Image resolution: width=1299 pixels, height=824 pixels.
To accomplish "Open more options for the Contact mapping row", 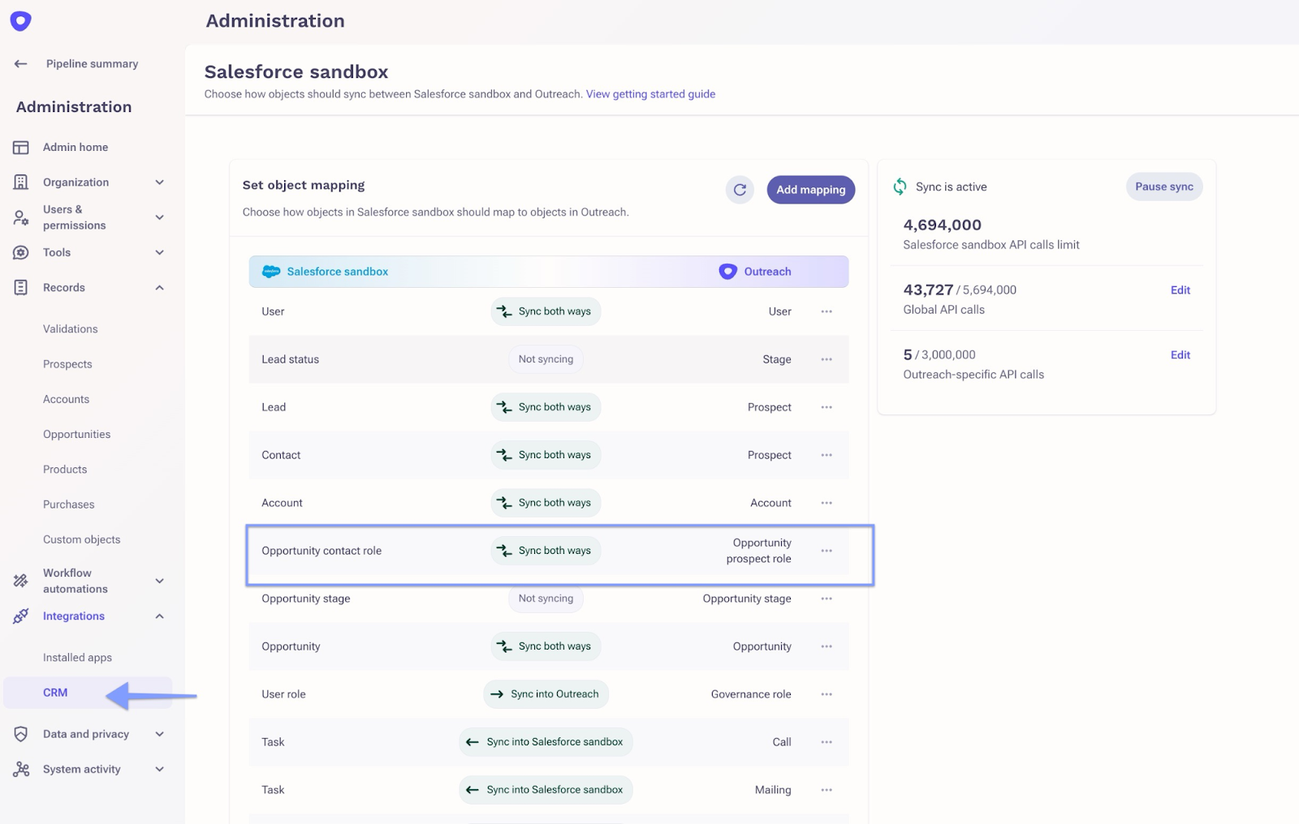I will point(826,455).
